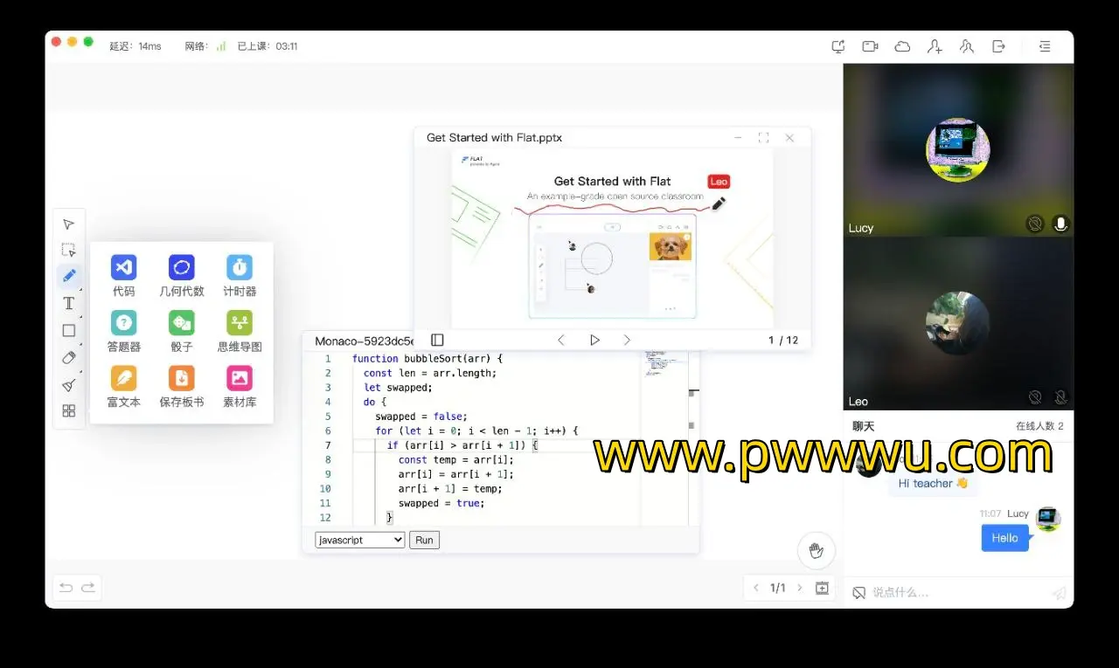Screen dimensions: 1119x668
Task: Click the raise hand button
Action: [x=816, y=550]
